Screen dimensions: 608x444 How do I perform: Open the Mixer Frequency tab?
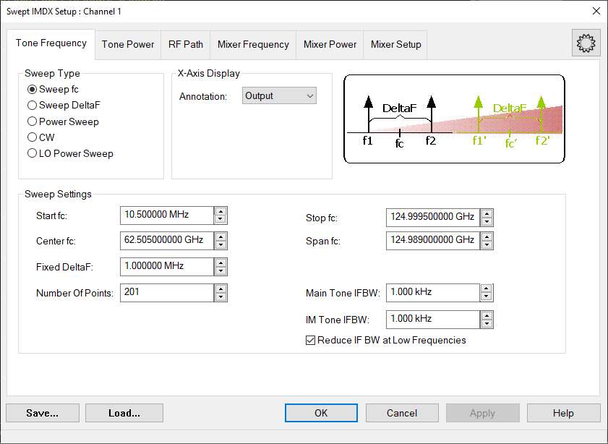pos(253,44)
